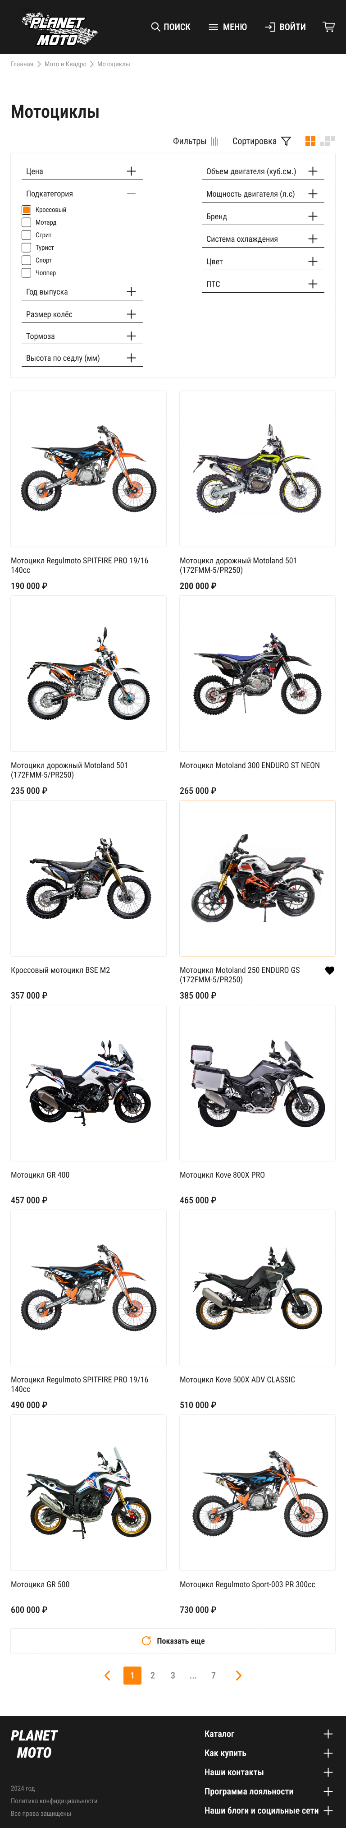Image resolution: width=346 pixels, height=1828 pixels.
Task: Click the Planet Moto header logo
Action: (59, 28)
